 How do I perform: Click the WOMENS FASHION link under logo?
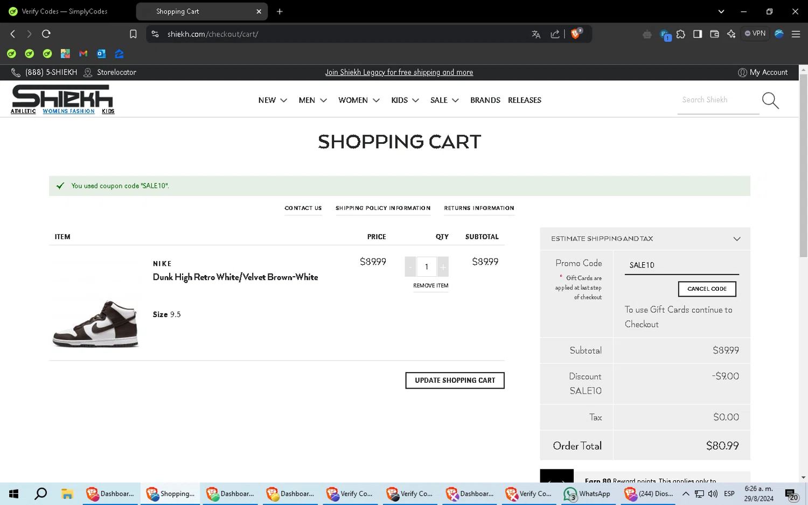pyautogui.click(x=68, y=111)
